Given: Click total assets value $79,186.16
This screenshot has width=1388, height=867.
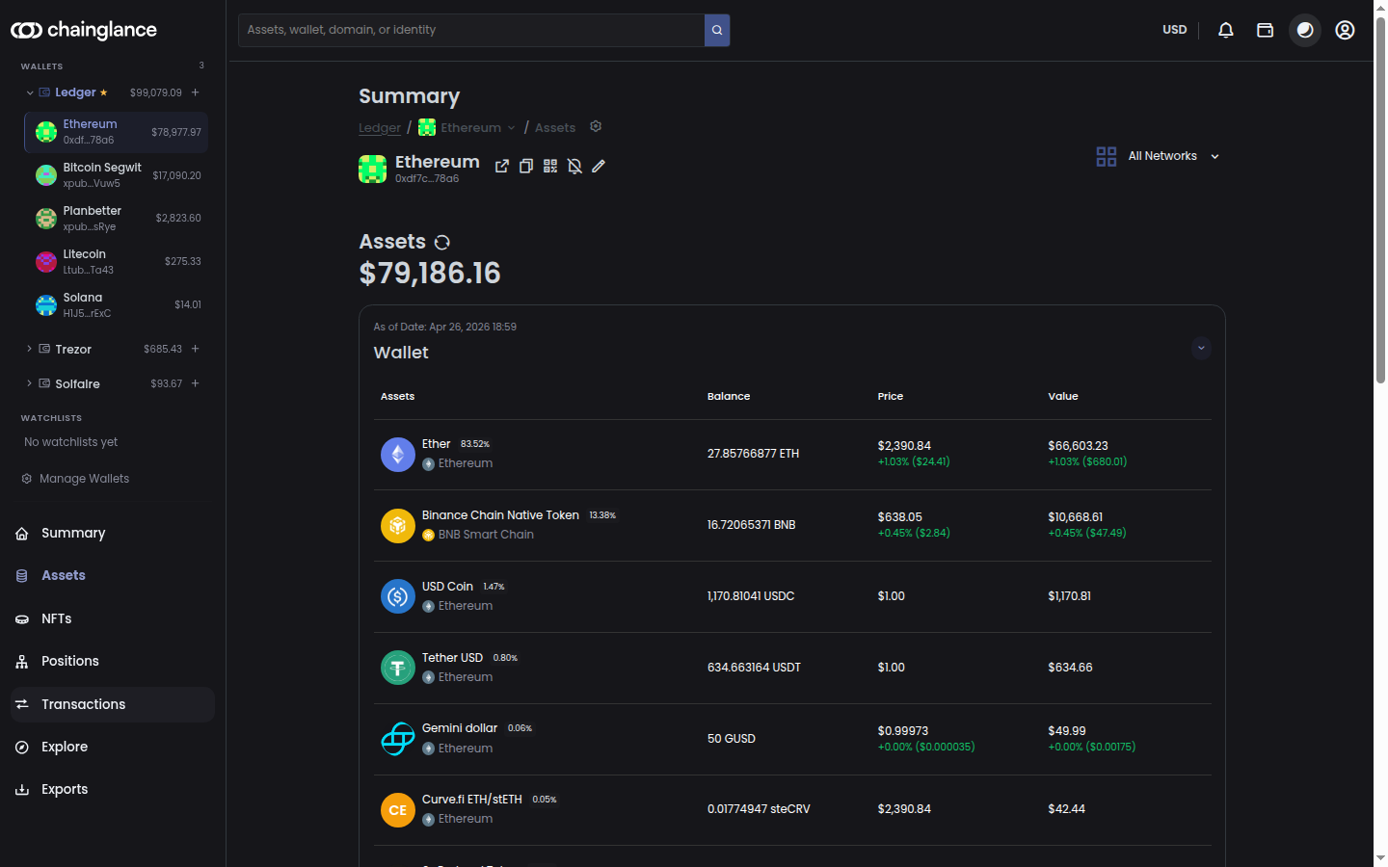Looking at the screenshot, I should (x=430, y=274).
